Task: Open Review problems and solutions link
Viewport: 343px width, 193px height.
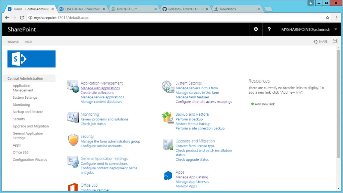Action: click(105, 119)
